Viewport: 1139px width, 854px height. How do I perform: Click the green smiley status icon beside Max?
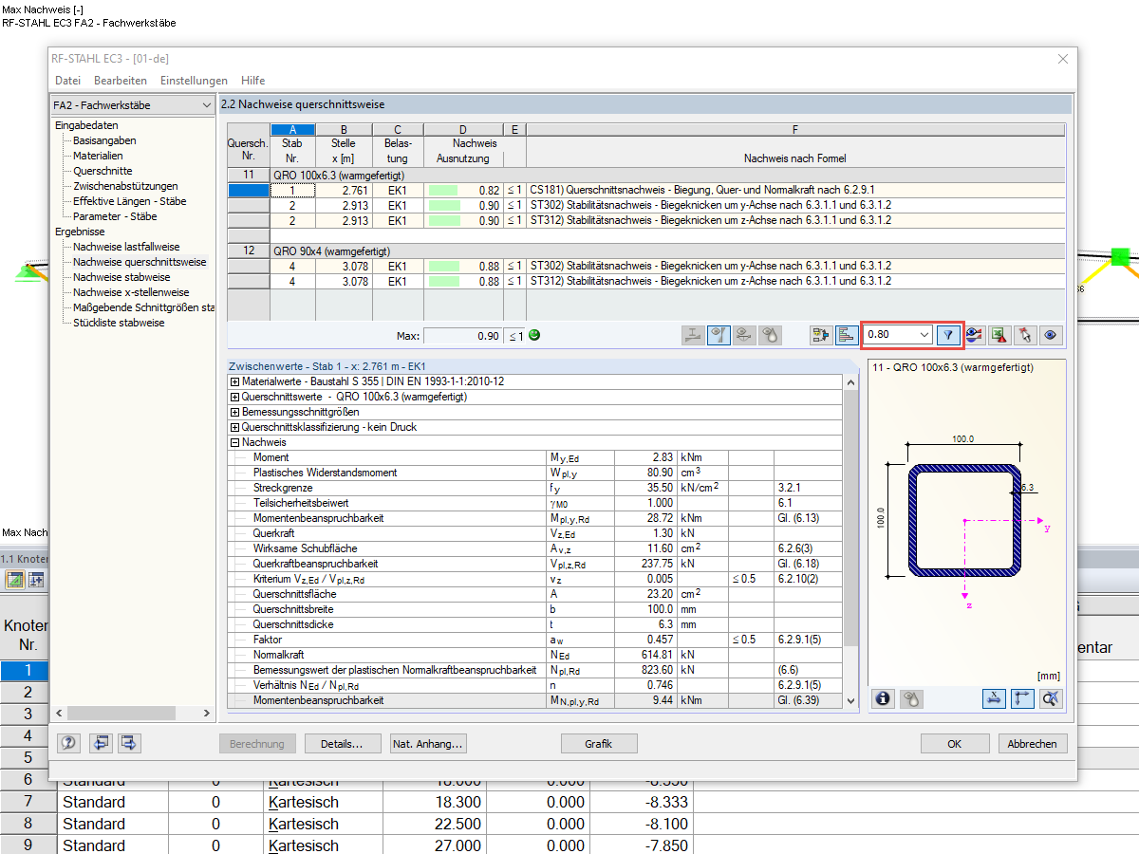point(534,335)
